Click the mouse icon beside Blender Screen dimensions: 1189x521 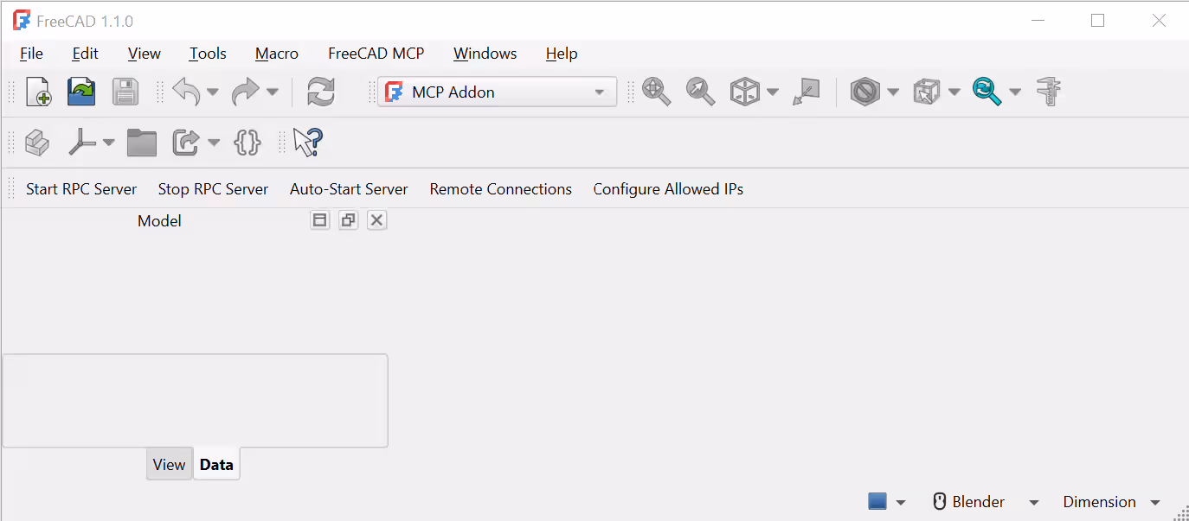(940, 502)
